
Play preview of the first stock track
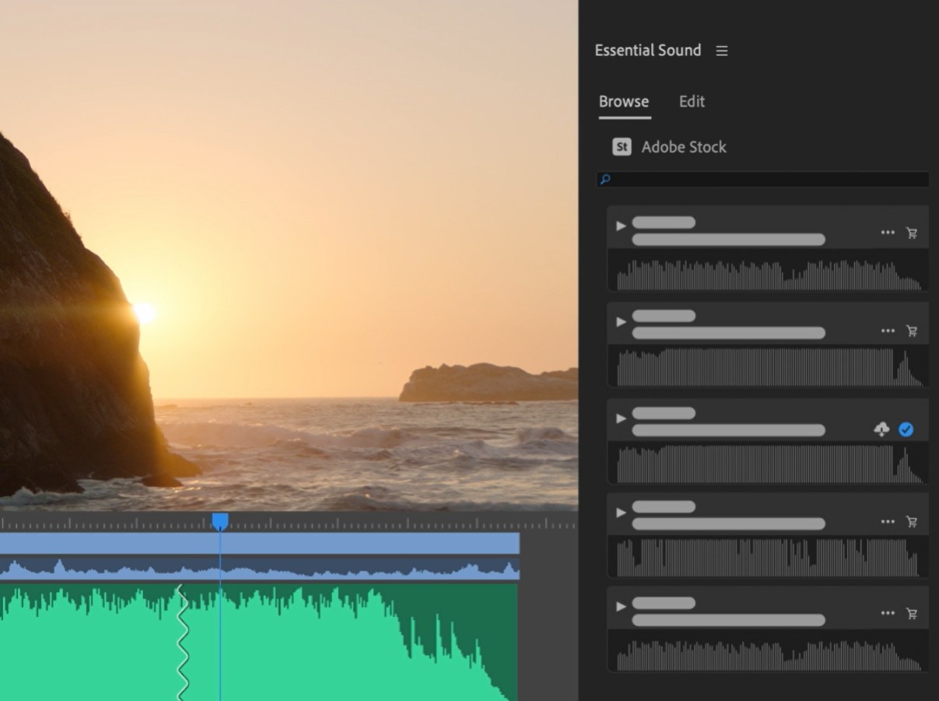(621, 226)
